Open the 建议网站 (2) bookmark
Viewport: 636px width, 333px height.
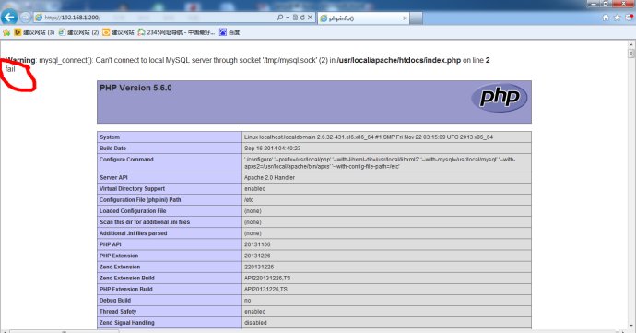78,32
